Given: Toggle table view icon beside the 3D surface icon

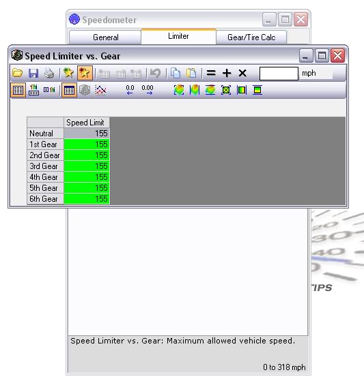Looking at the screenshot, I should [69, 90].
